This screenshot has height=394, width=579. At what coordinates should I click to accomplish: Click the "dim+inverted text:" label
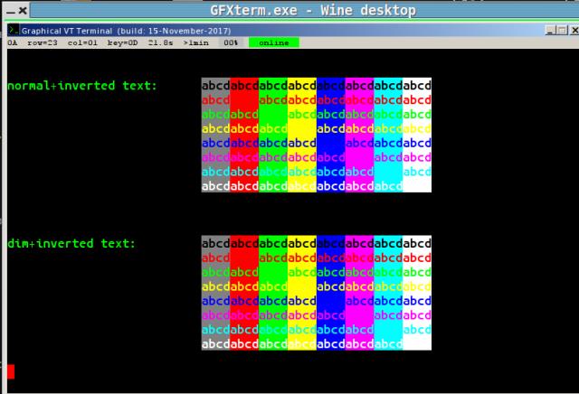point(71,243)
